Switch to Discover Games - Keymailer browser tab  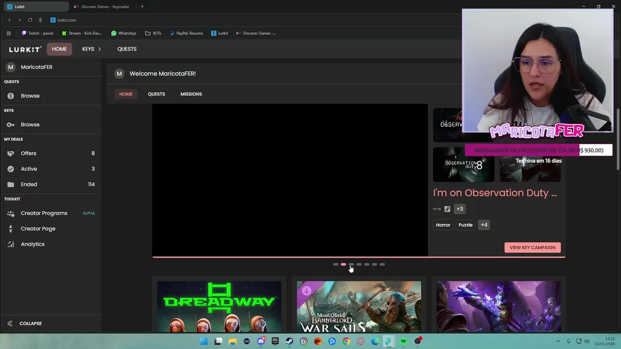pos(102,7)
